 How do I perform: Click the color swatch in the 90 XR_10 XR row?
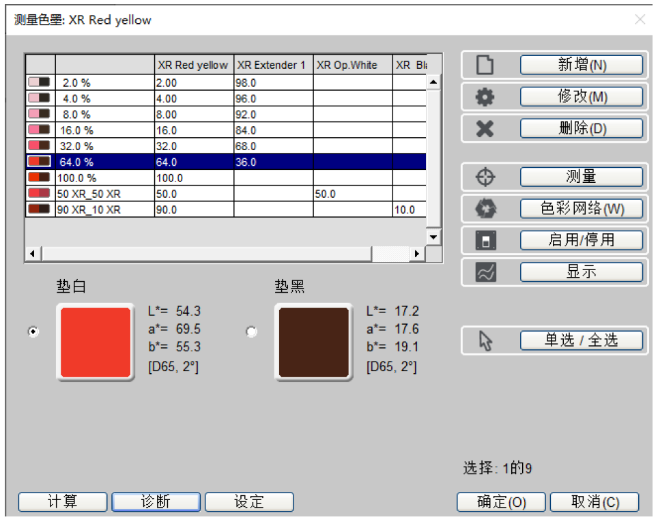tap(39, 209)
